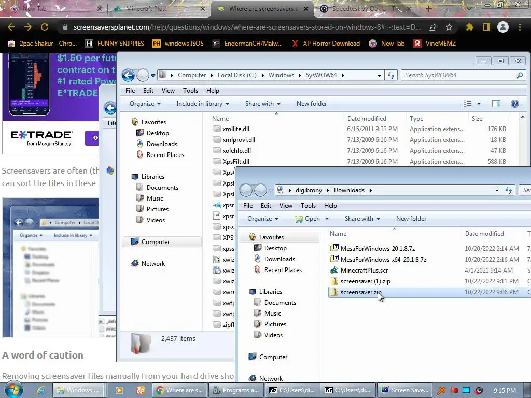
Task: Select screensaver (1).zip file
Action: (x=360, y=281)
